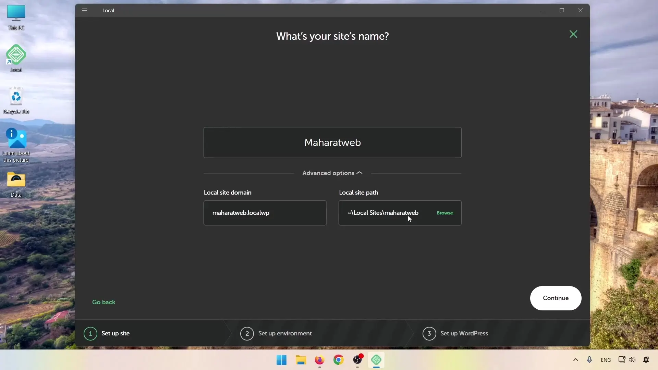Open This PC desktop icon
The image size is (658, 370).
pos(16,17)
